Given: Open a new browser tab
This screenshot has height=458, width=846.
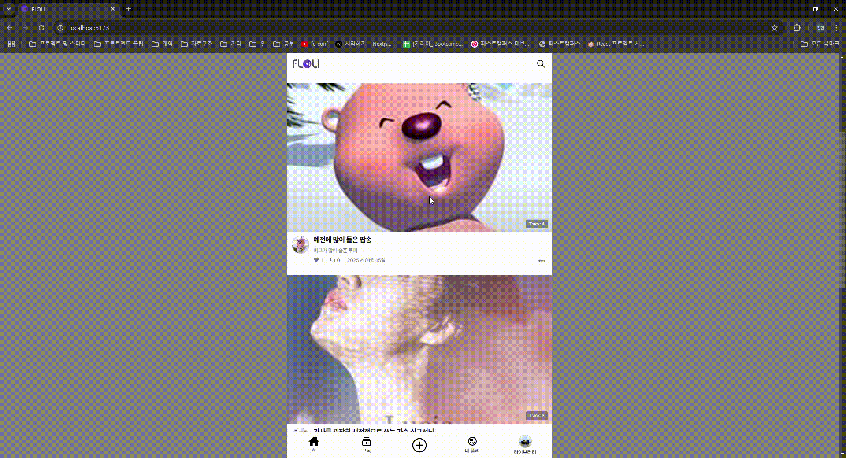Looking at the screenshot, I should pos(129,9).
